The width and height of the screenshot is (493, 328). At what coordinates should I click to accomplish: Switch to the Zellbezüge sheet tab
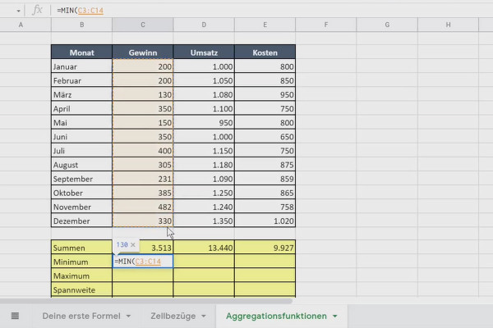coord(173,316)
